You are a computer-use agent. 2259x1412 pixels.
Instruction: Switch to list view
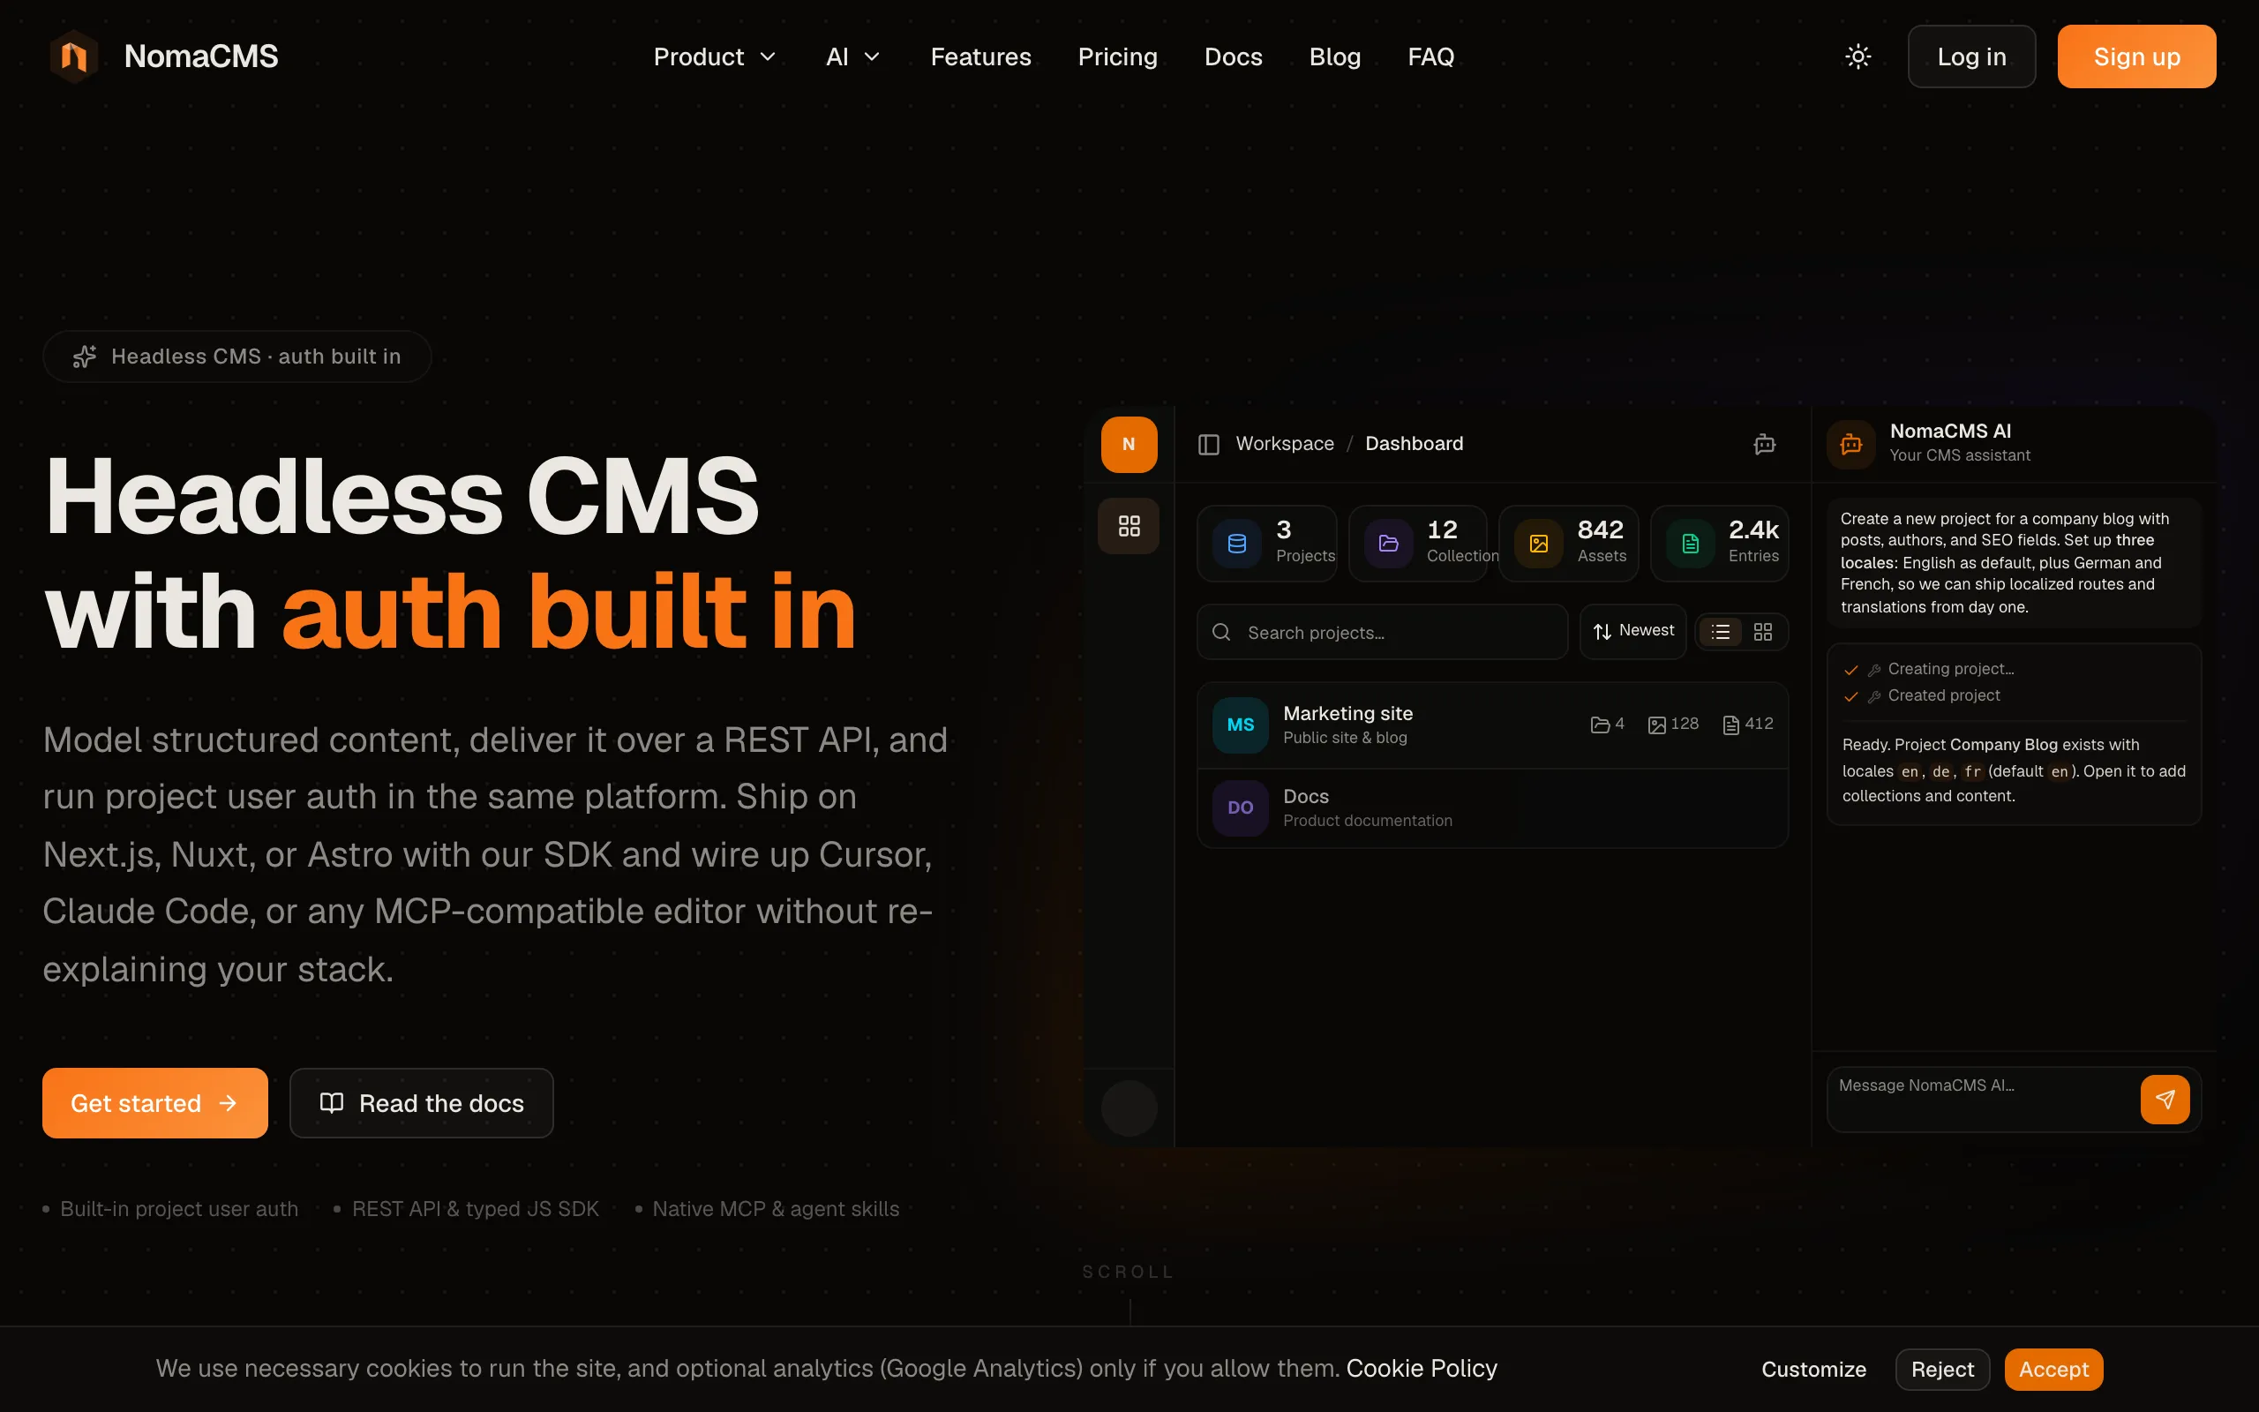click(x=1721, y=632)
